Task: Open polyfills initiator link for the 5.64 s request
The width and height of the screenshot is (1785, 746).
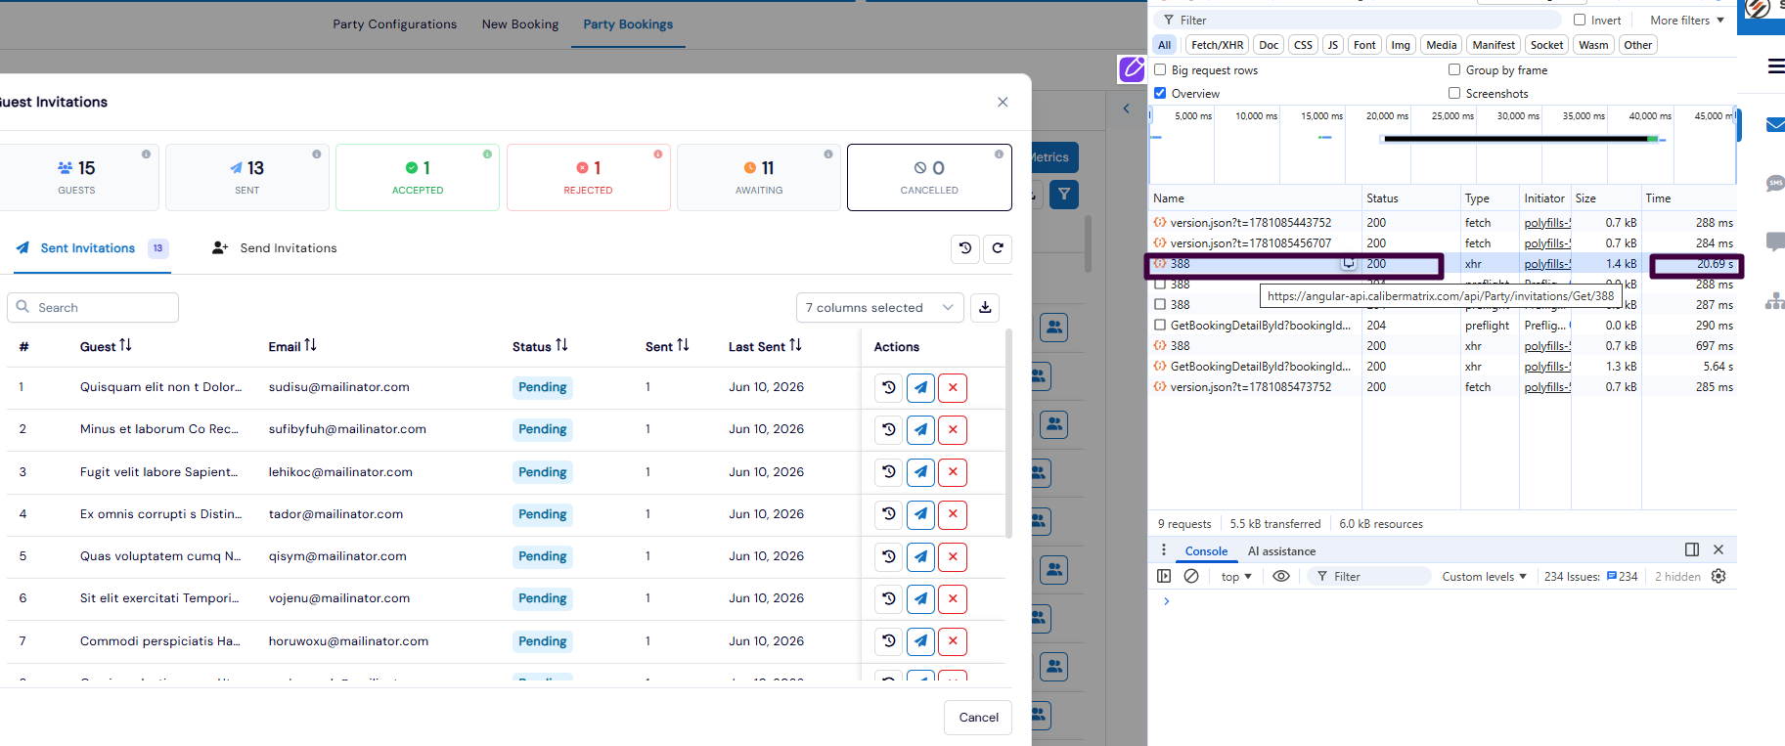Action: pos(1547,367)
